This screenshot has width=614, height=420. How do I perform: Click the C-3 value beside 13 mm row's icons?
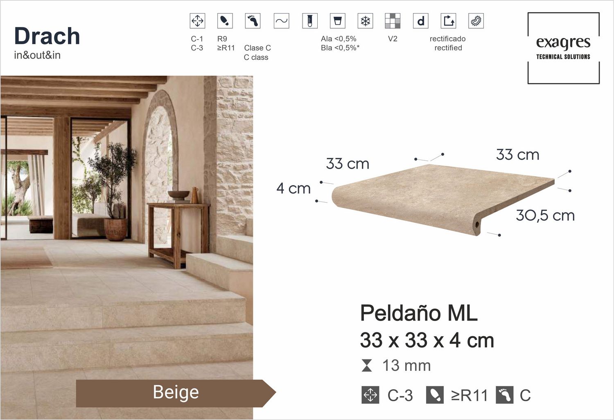pos(400,395)
